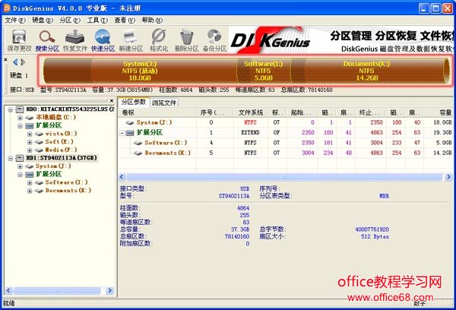Open the 分区(P) menu
Viewport: 456px width, 310px height.
(x=70, y=20)
